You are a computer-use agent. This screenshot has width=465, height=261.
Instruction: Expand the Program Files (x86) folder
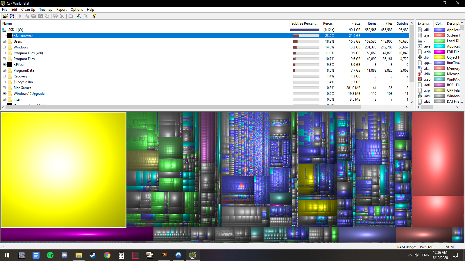[4, 53]
